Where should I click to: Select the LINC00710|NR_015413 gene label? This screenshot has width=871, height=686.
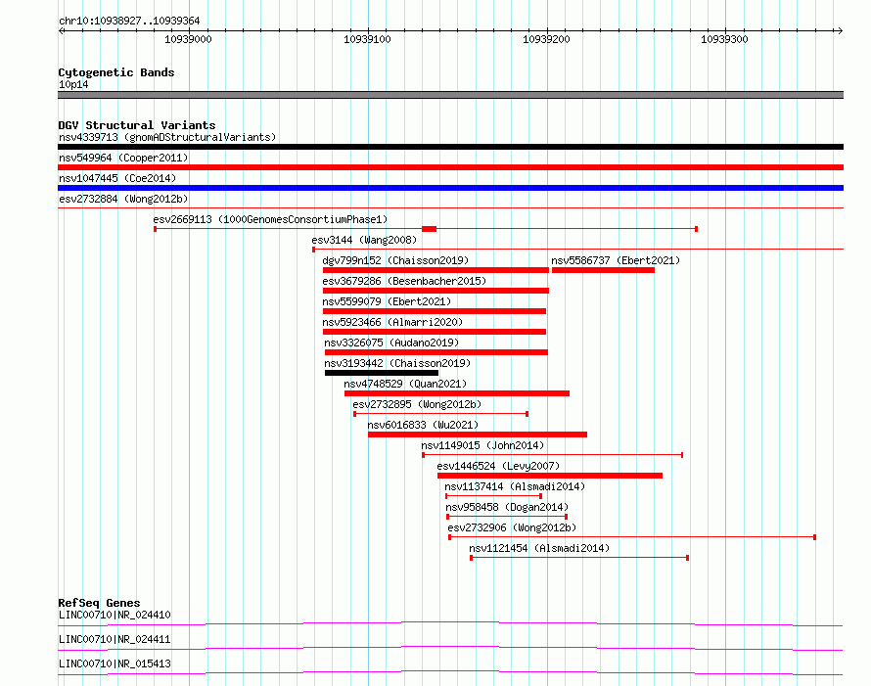coord(115,663)
